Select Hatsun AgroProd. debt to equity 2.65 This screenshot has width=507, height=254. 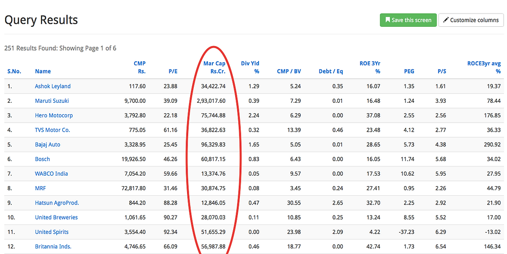[338, 203]
